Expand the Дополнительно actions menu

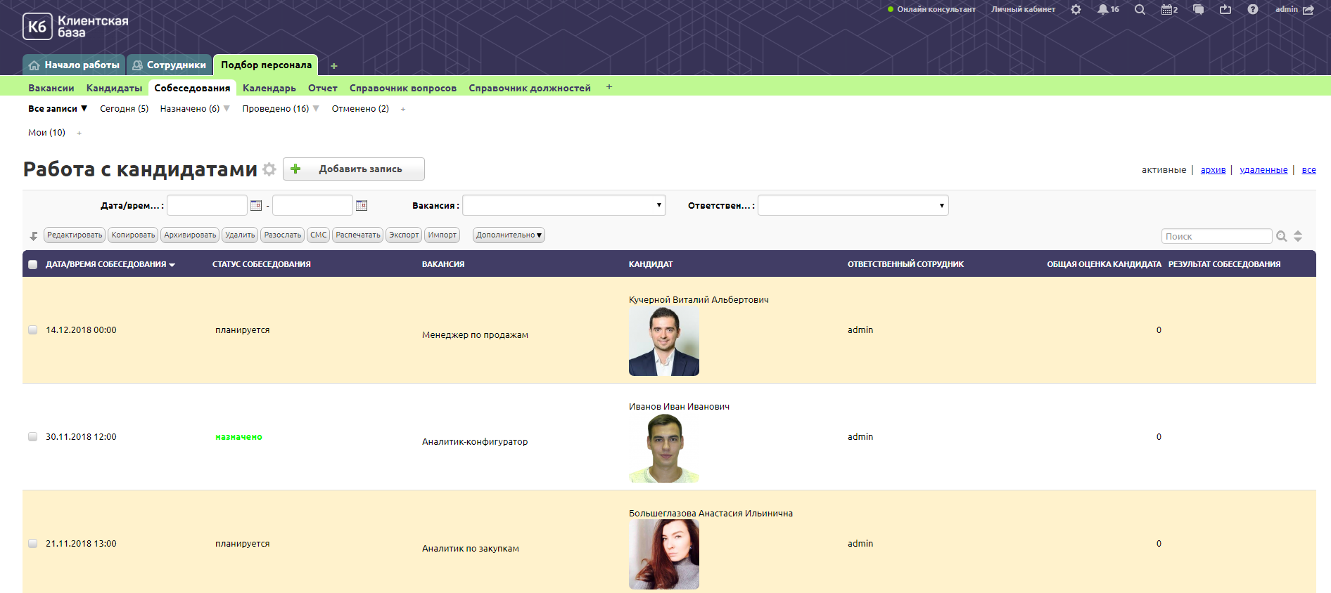[x=509, y=235]
